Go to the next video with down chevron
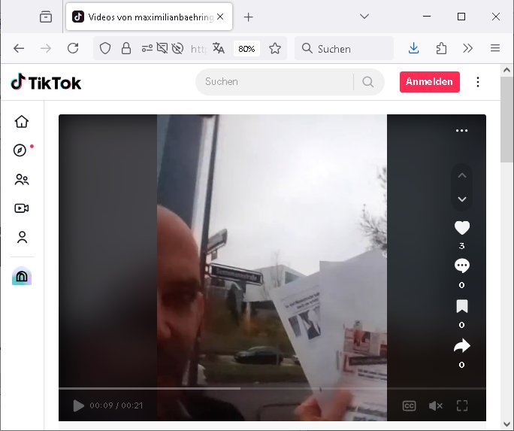Viewport: 514px width, 431px height. [x=462, y=199]
